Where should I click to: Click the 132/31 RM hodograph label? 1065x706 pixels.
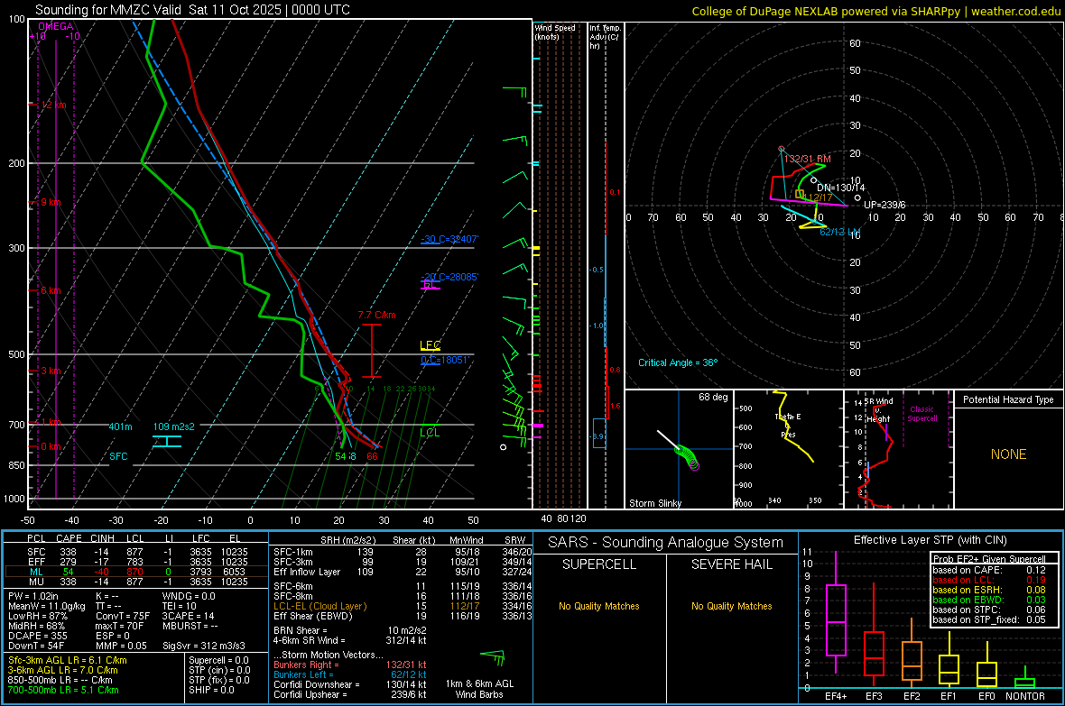pos(807,158)
